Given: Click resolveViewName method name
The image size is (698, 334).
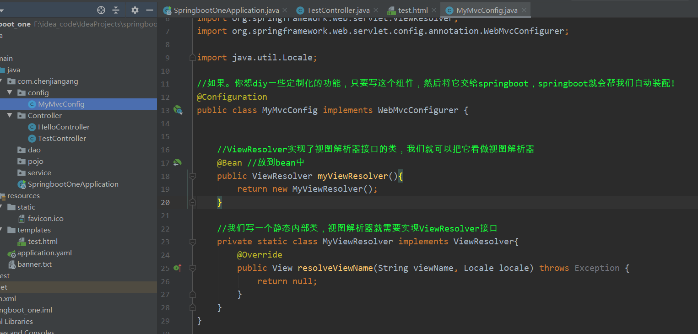Looking at the screenshot, I should pyautogui.click(x=335, y=268).
